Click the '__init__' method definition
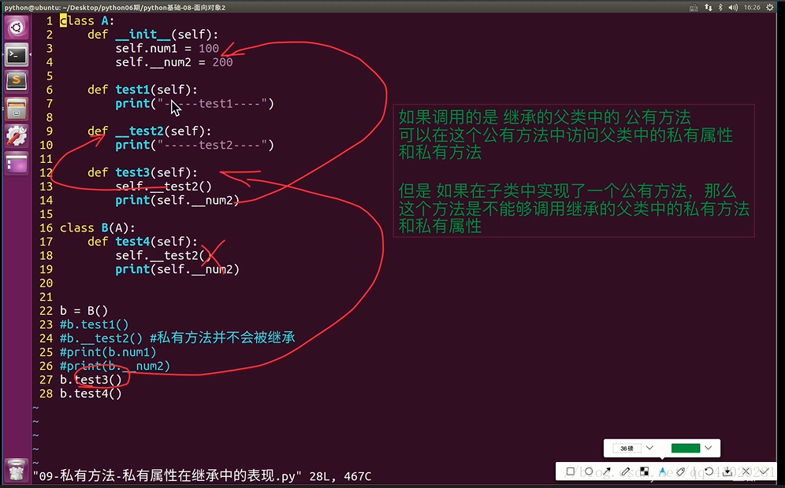This screenshot has width=785, height=488. 153,35
